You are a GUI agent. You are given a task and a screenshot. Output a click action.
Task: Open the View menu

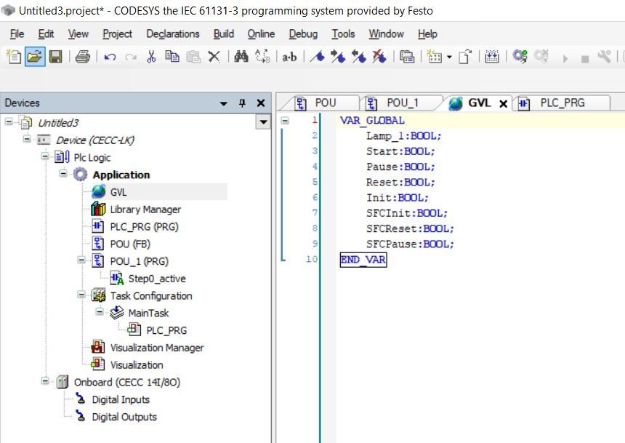(x=78, y=34)
